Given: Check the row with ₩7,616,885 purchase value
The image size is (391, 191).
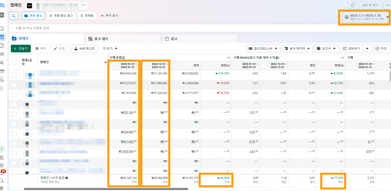Looking at the screenshot, I should click(14, 95).
